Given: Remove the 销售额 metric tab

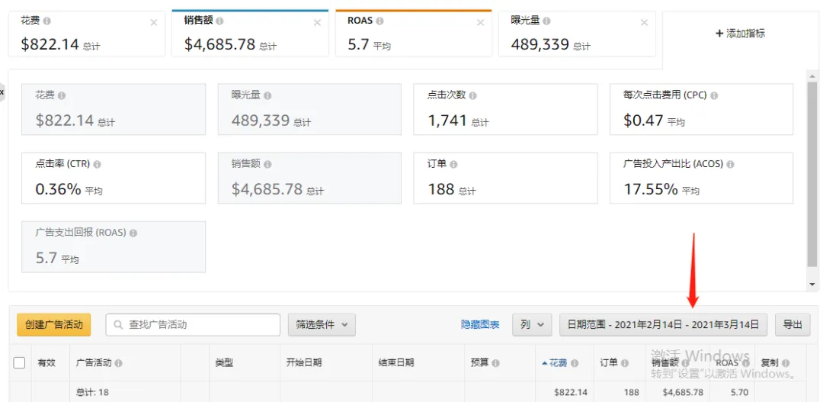Looking at the screenshot, I should (317, 23).
